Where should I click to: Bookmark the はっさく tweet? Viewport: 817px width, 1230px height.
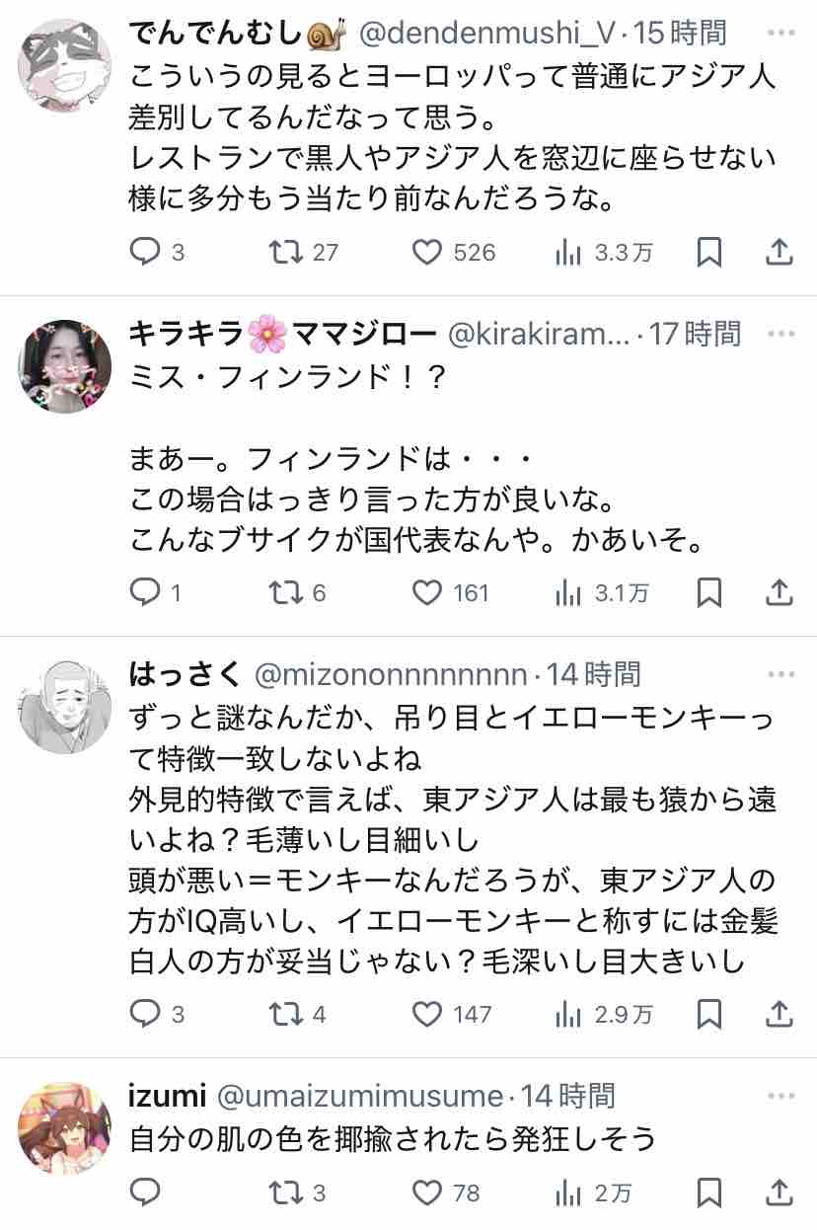708,1013
